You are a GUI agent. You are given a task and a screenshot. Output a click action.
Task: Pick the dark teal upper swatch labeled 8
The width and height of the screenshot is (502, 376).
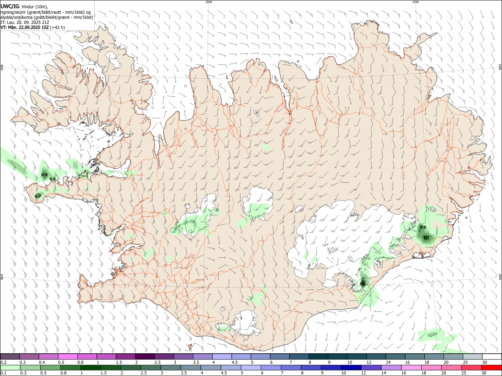coord(318,357)
